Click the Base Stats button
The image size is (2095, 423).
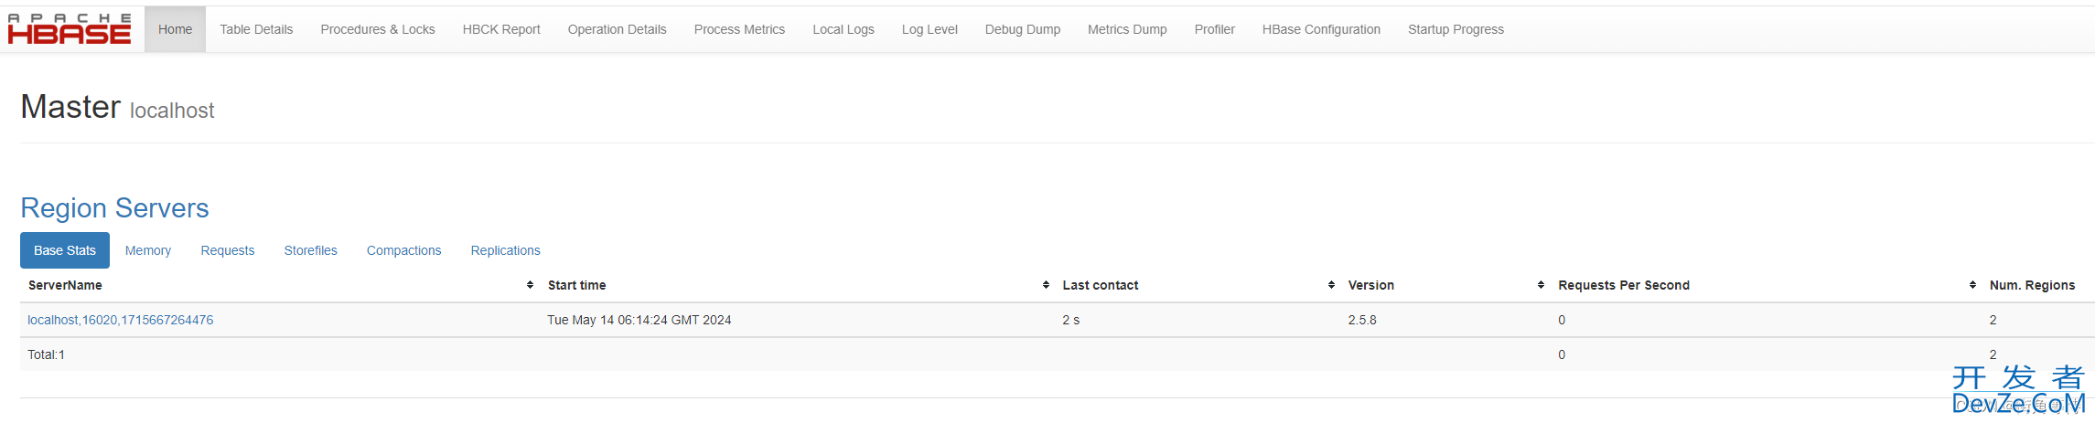point(65,250)
